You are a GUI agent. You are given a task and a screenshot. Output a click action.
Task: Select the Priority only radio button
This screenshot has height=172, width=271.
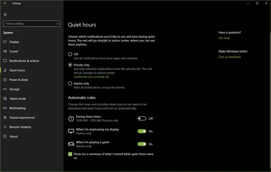point(70,65)
